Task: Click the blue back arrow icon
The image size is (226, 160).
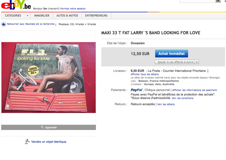Action: tap(4, 24)
